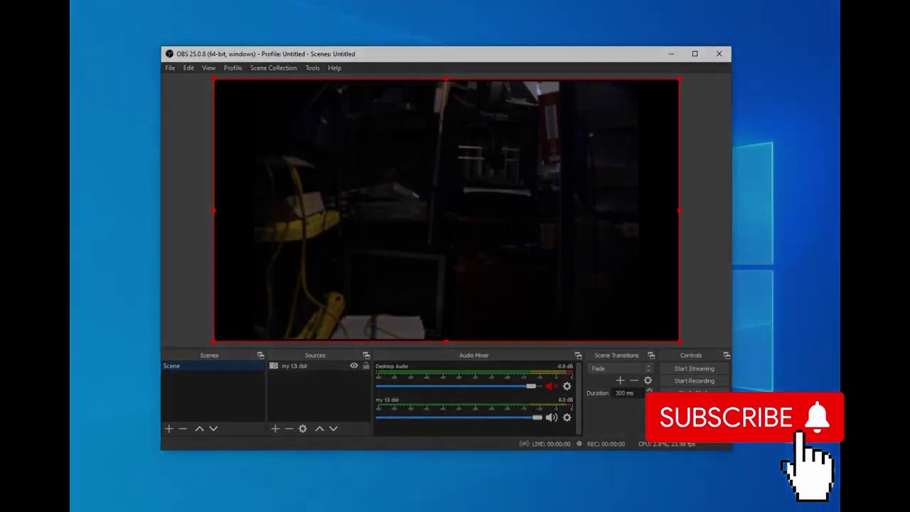Minimize the OBS window

[x=670, y=54]
